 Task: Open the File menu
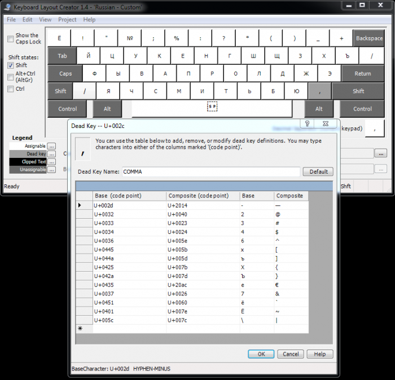tap(11, 20)
